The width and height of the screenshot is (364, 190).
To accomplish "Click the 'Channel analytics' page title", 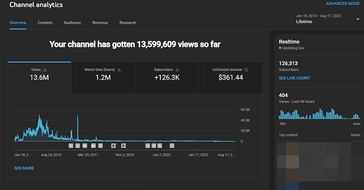I will 36,5.
